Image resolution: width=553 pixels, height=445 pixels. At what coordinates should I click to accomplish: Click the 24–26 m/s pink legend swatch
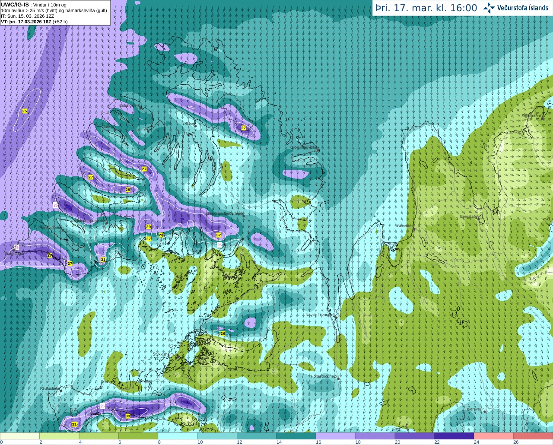coord(493,436)
